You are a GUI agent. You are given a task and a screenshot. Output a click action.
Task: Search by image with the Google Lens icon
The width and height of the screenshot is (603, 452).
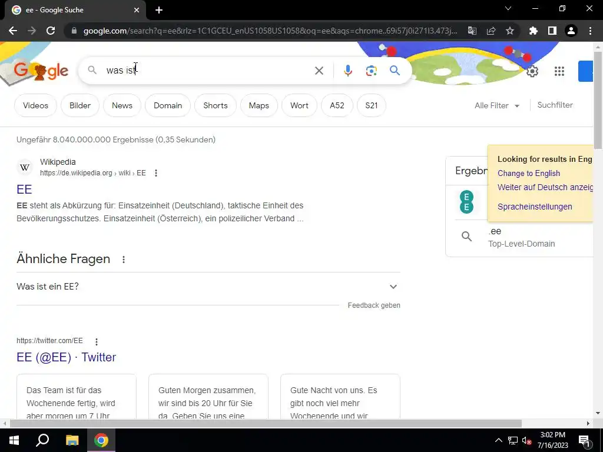coord(371,71)
